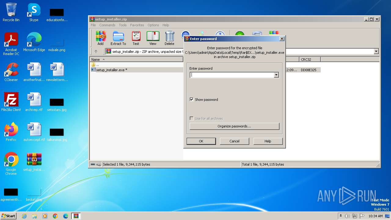Open the CCleaner desktop shortcut
The image size is (391, 220).
11,72
